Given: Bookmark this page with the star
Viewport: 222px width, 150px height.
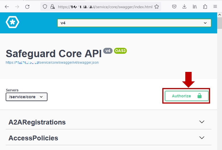Looking at the screenshot, I should tap(157, 7).
